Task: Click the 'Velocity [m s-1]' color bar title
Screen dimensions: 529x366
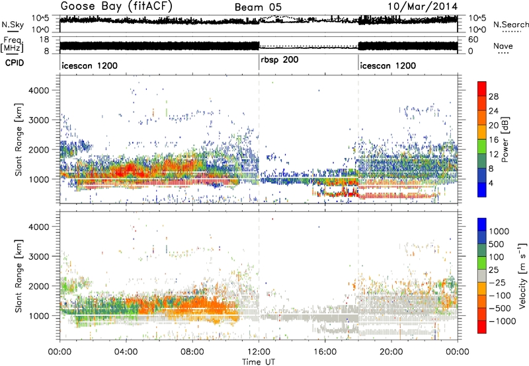Action: 522,275
